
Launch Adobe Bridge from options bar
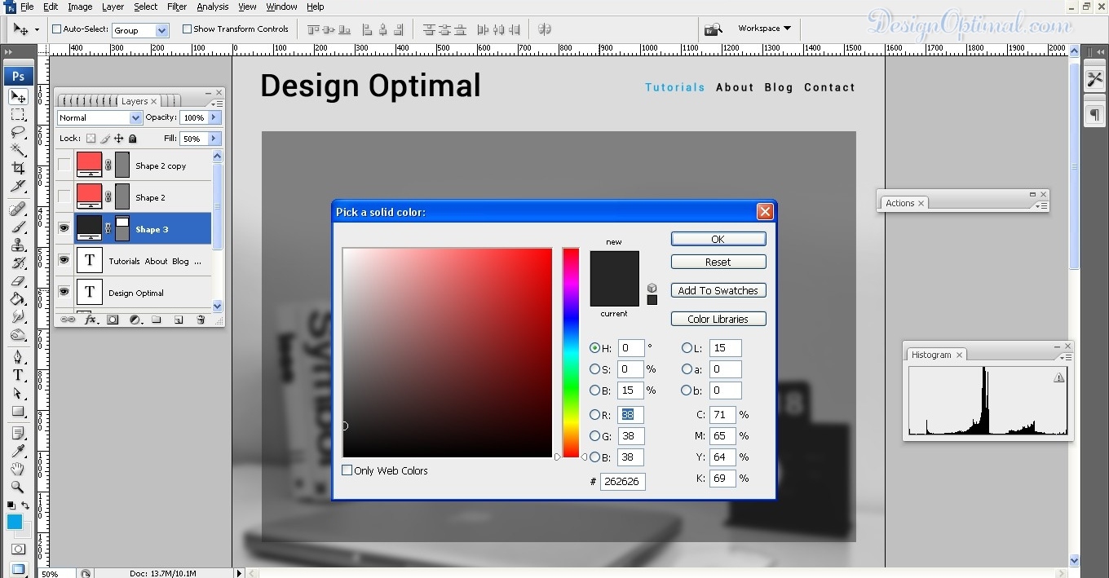(714, 29)
